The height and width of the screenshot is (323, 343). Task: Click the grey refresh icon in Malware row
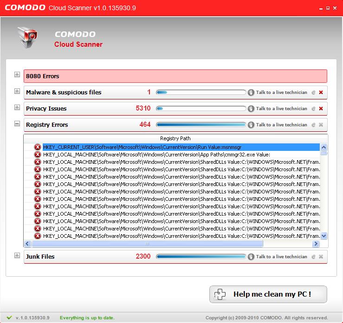pos(313,93)
